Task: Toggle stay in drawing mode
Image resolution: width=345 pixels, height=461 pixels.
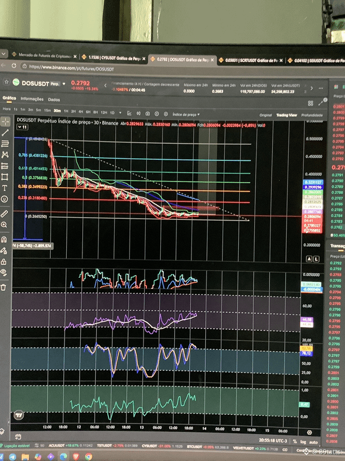Action: 3,251
